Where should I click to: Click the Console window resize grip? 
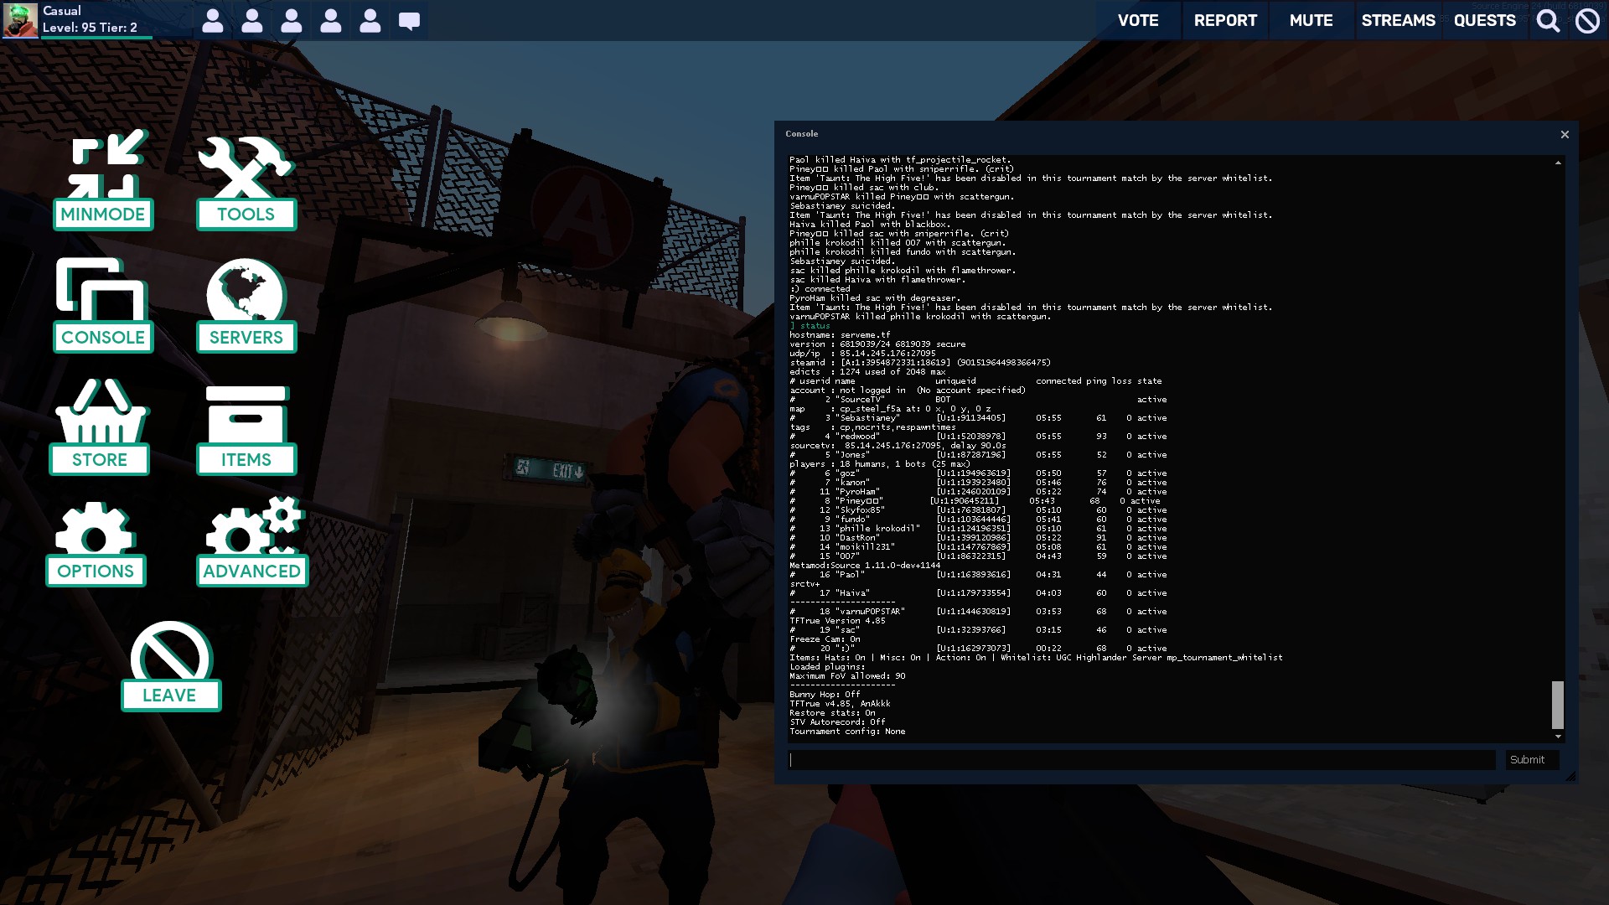(x=1570, y=777)
